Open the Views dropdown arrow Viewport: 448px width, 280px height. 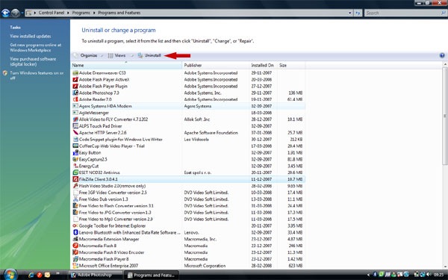coord(132,55)
